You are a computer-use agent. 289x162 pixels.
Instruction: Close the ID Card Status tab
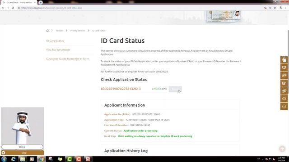point(35,3)
